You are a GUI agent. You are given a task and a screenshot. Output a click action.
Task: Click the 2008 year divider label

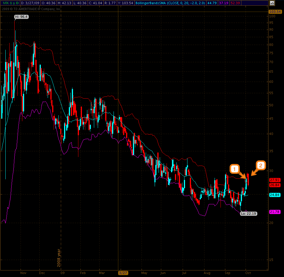pyautogui.click(x=59, y=257)
